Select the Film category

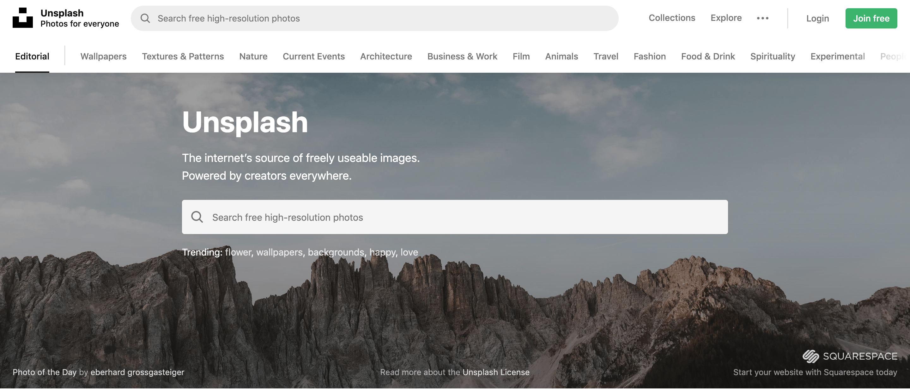(x=521, y=56)
